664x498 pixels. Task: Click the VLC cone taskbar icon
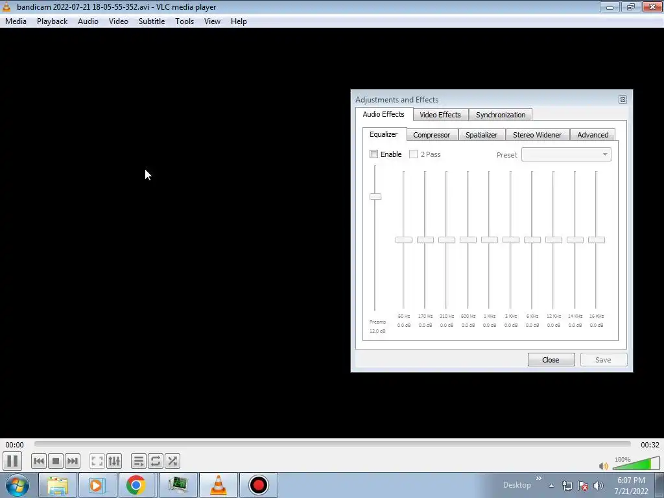pyautogui.click(x=219, y=485)
